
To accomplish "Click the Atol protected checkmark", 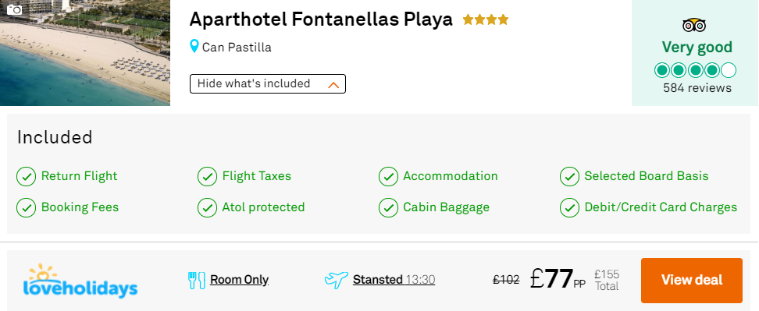I will (x=207, y=207).
